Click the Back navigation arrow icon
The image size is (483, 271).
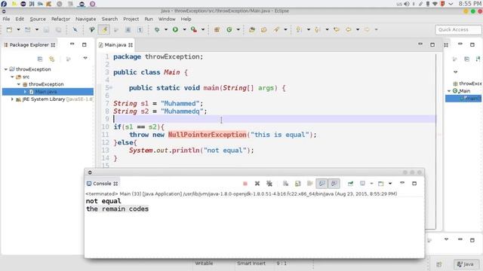tap(349, 30)
